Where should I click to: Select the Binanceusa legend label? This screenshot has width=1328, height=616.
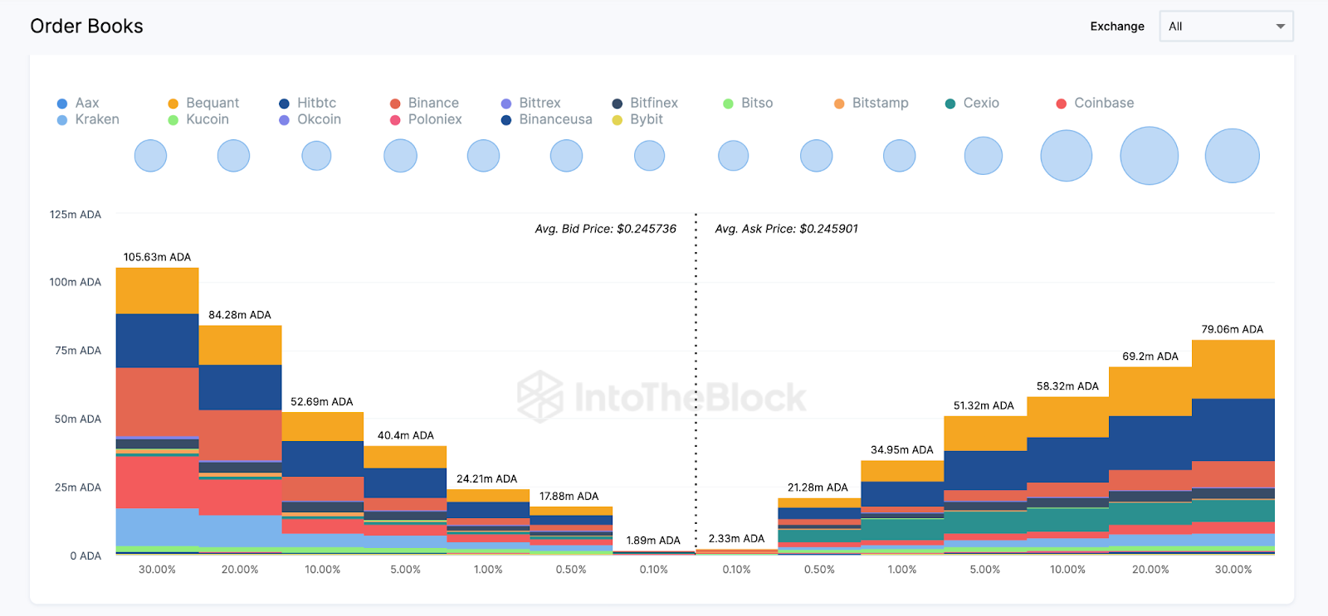pos(555,119)
